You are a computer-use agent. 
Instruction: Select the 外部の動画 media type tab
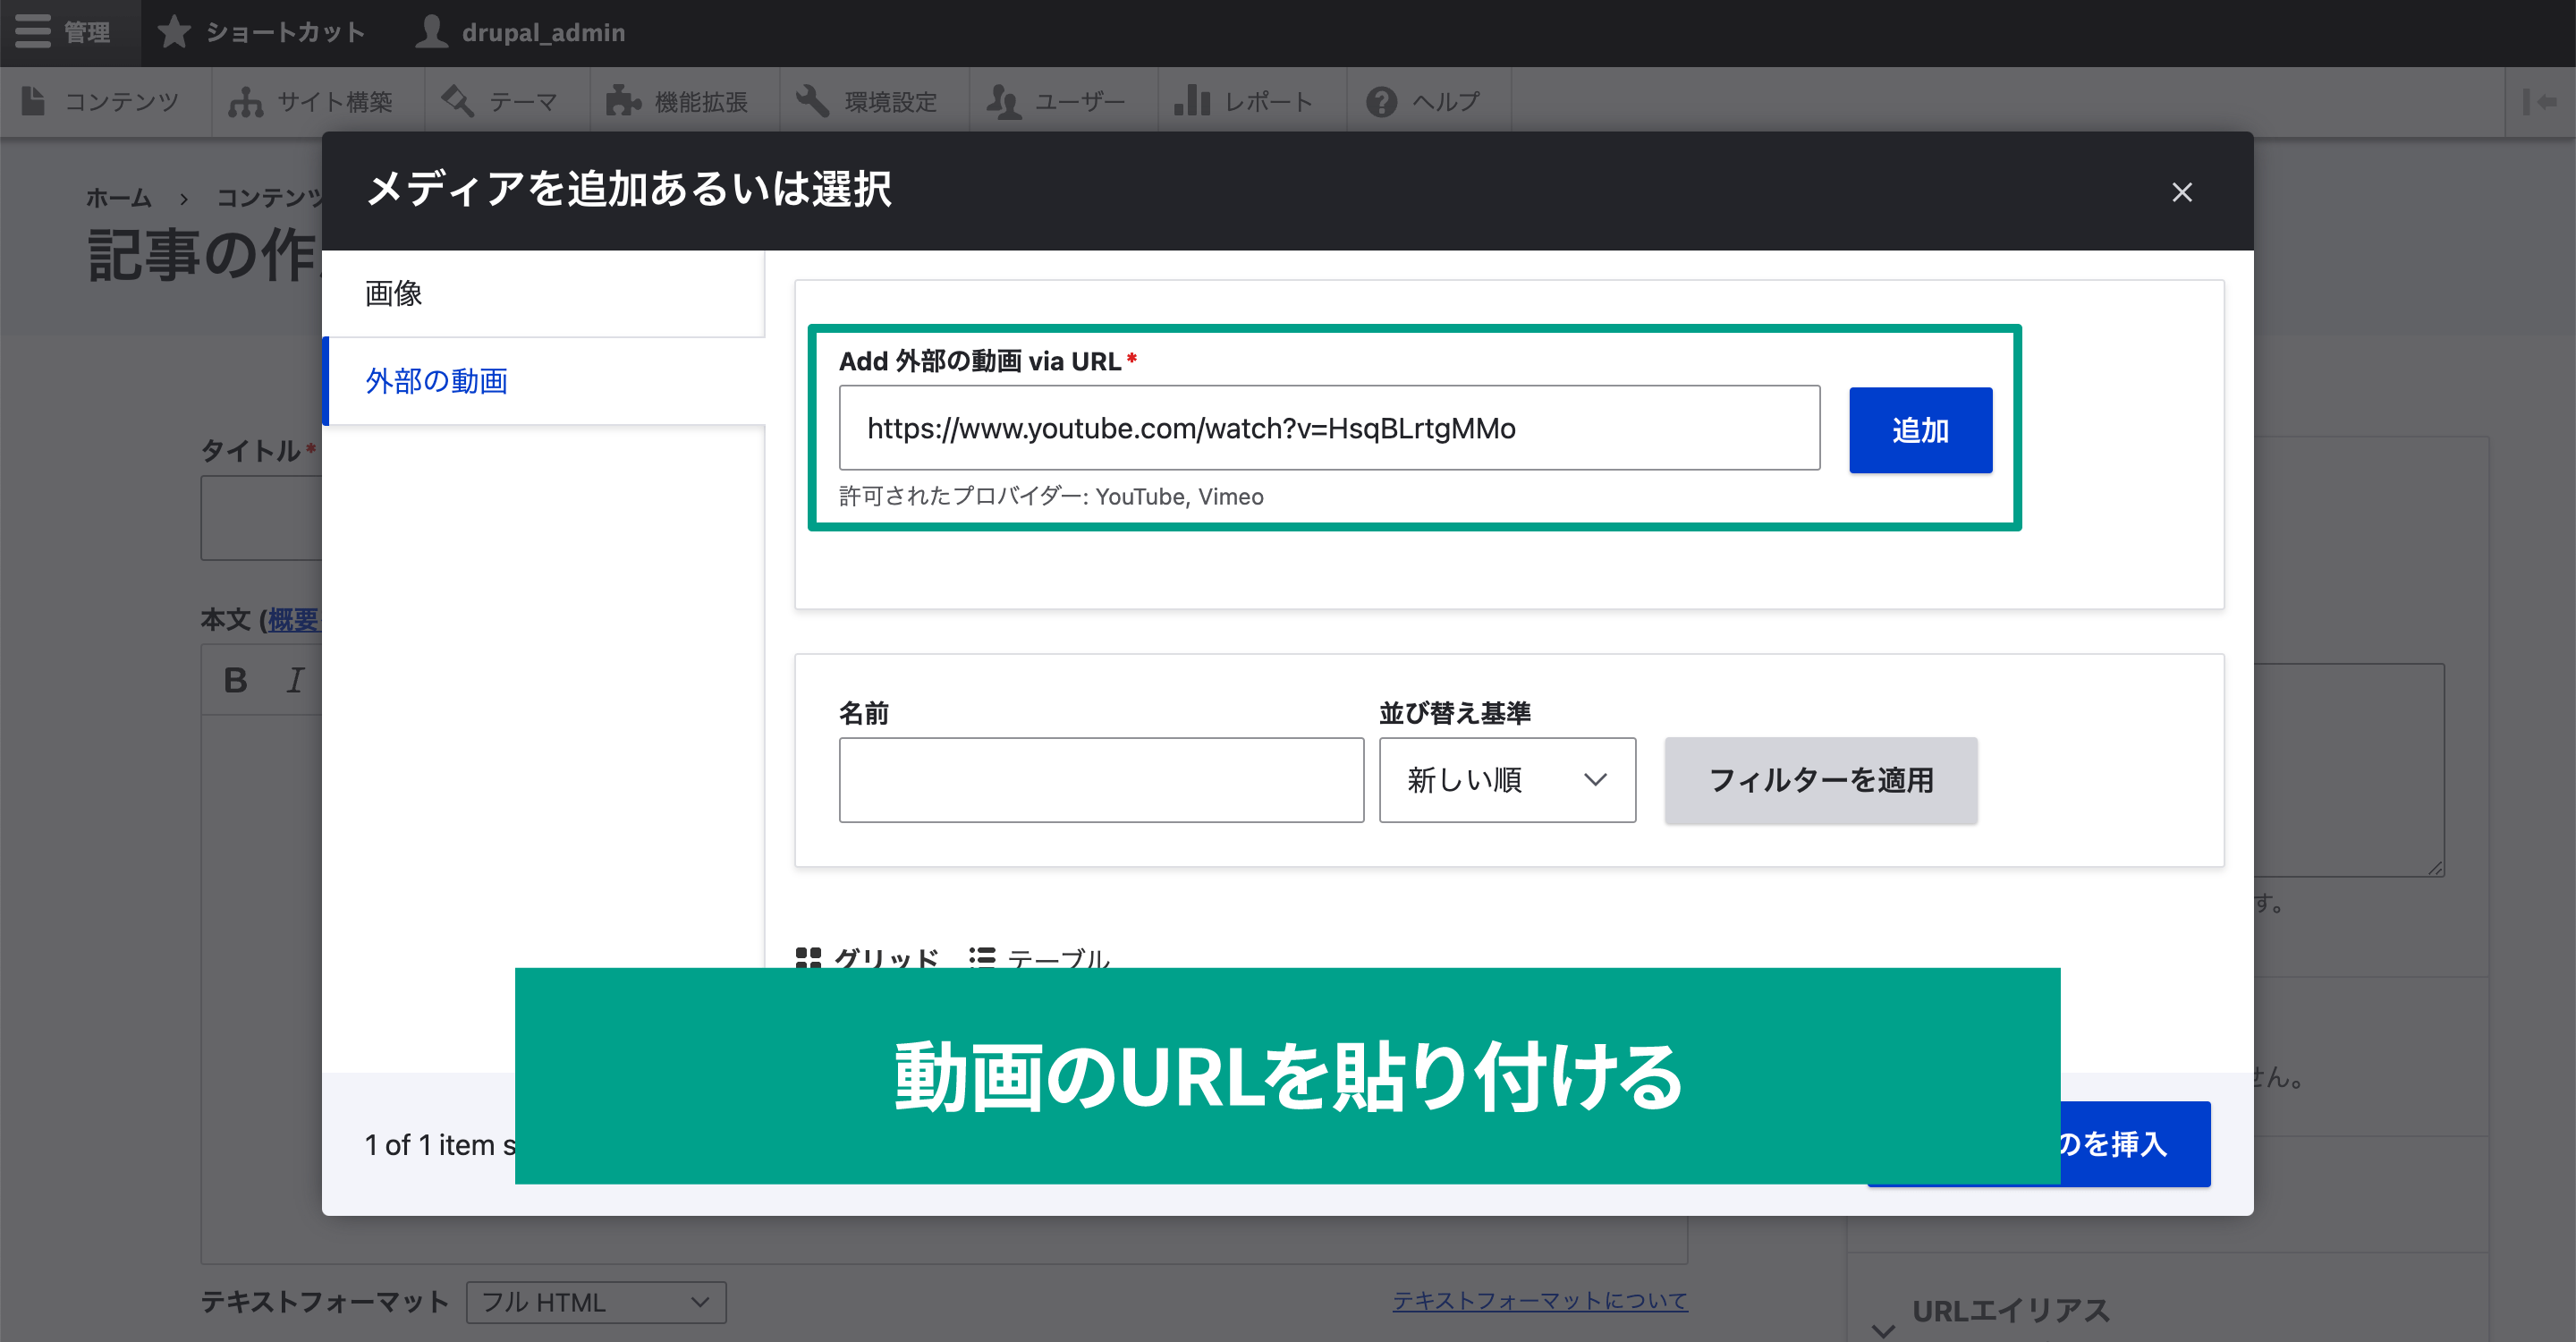pyautogui.click(x=543, y=381)
